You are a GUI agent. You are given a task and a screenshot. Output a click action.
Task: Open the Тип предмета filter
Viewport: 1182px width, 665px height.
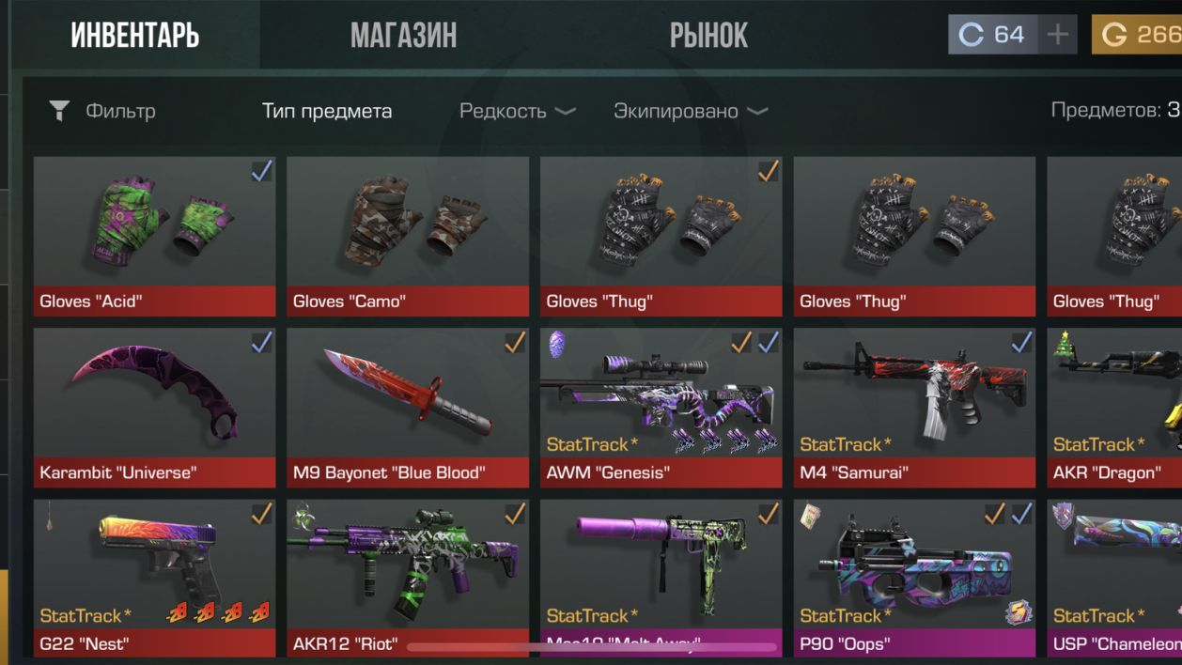point(327,112)
